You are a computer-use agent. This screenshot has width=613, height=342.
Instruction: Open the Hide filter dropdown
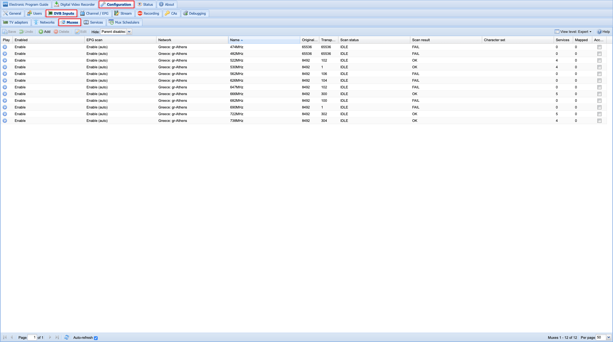click(129, 32)
